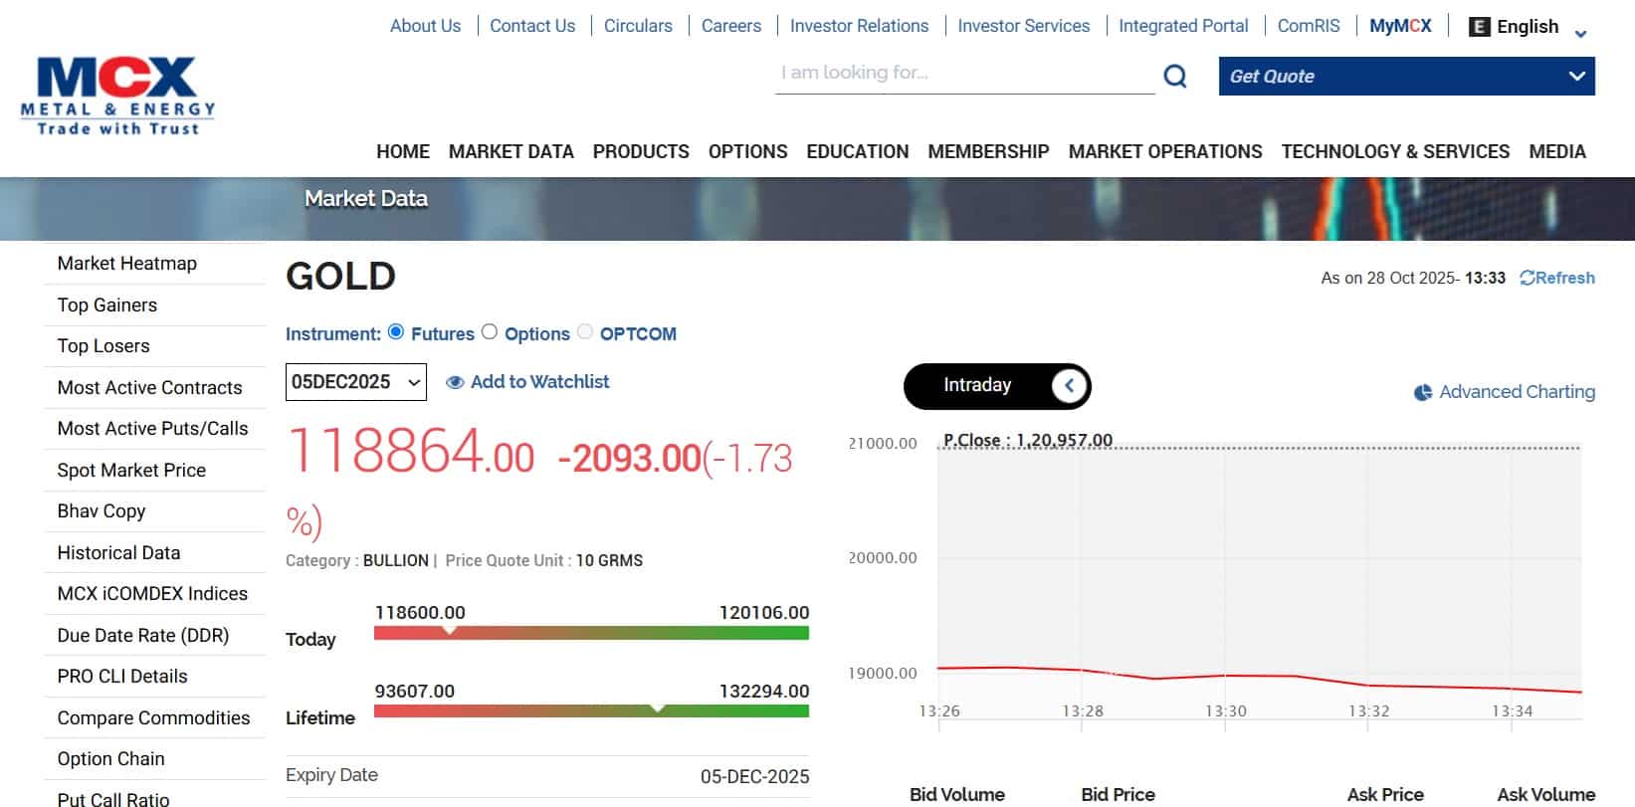
Task: Open PRO CLI Details in sidebar
Action: 122,677
